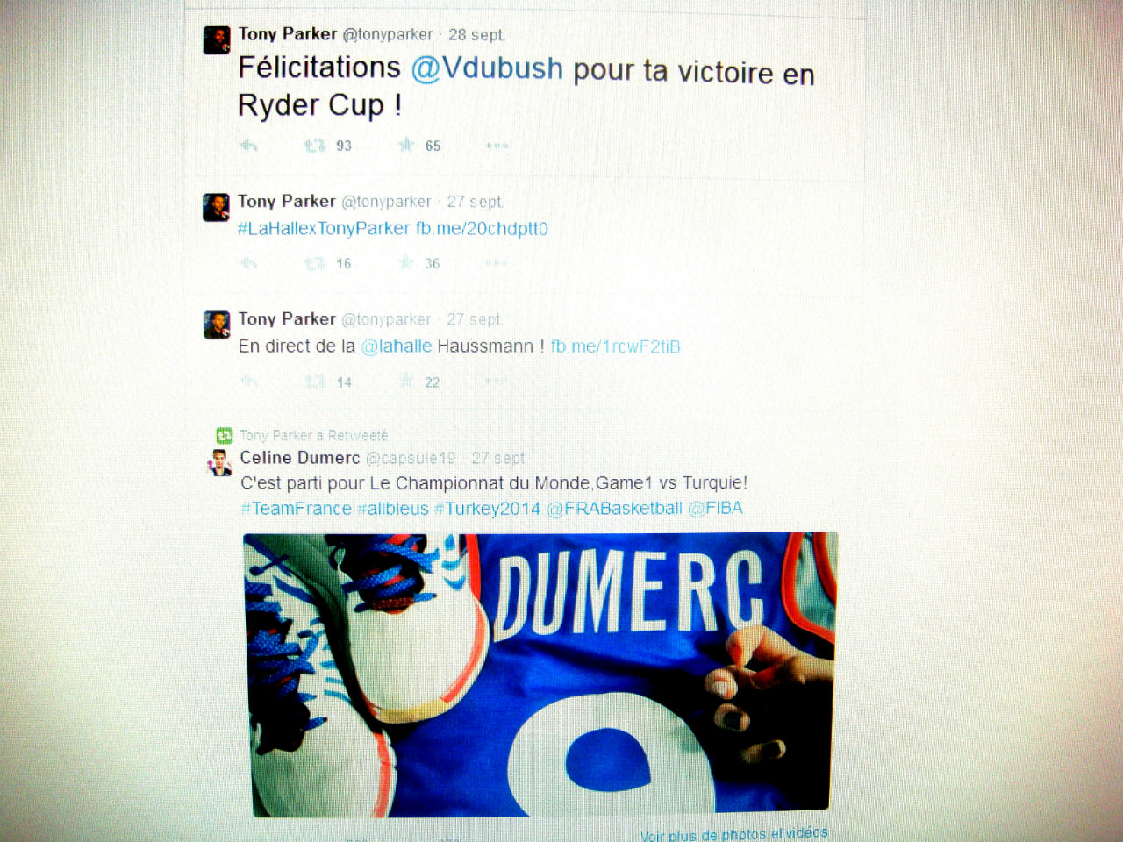Open the Dumerc jersey photo

(x=540, y=674)
